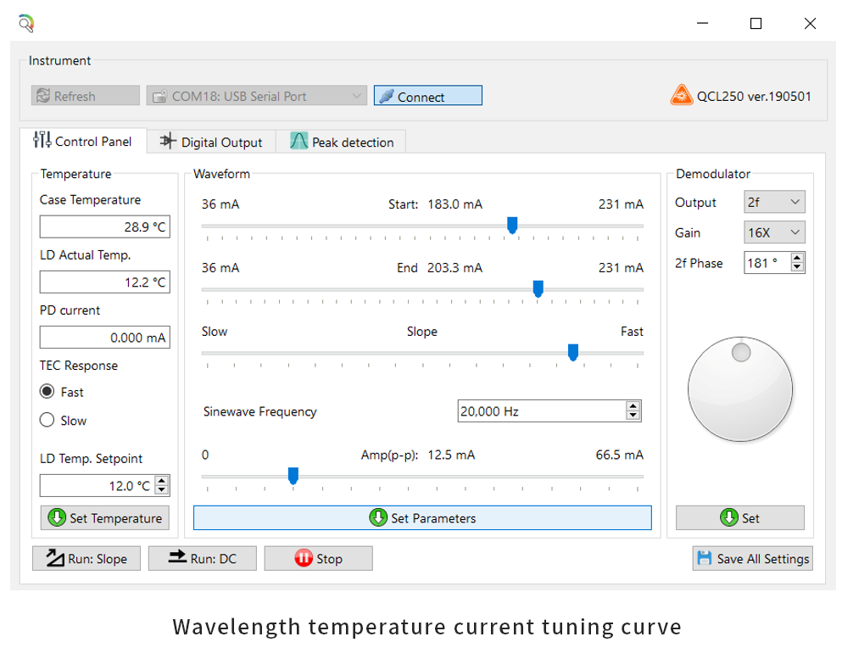Select the Fast TEC Response radio

(47, 392)
